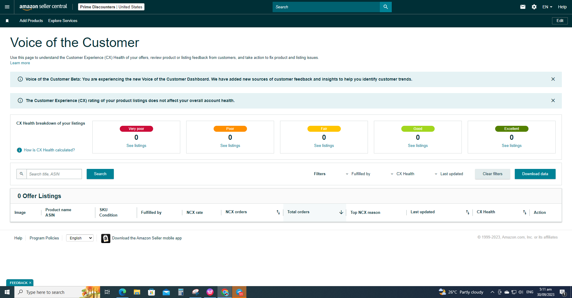572x298 pixels.
Task: Open the Program Policies link
Action: 44,238
